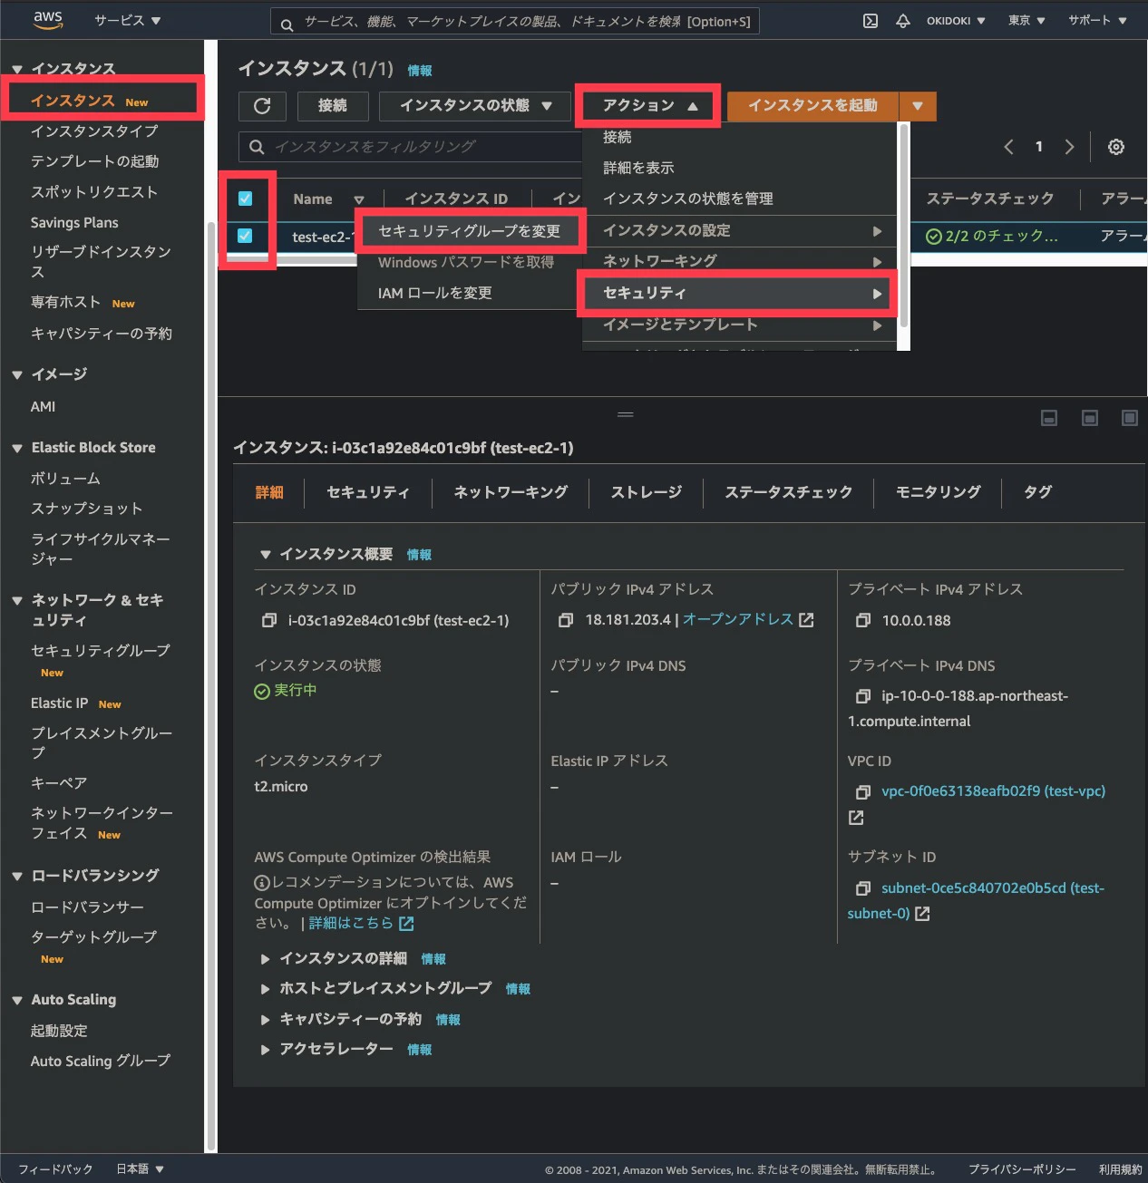Image resolution: width=1148 pixels, height=1183 pixels.
Task: Set detail pane to full-height layout
Action: coord(1130,418)
